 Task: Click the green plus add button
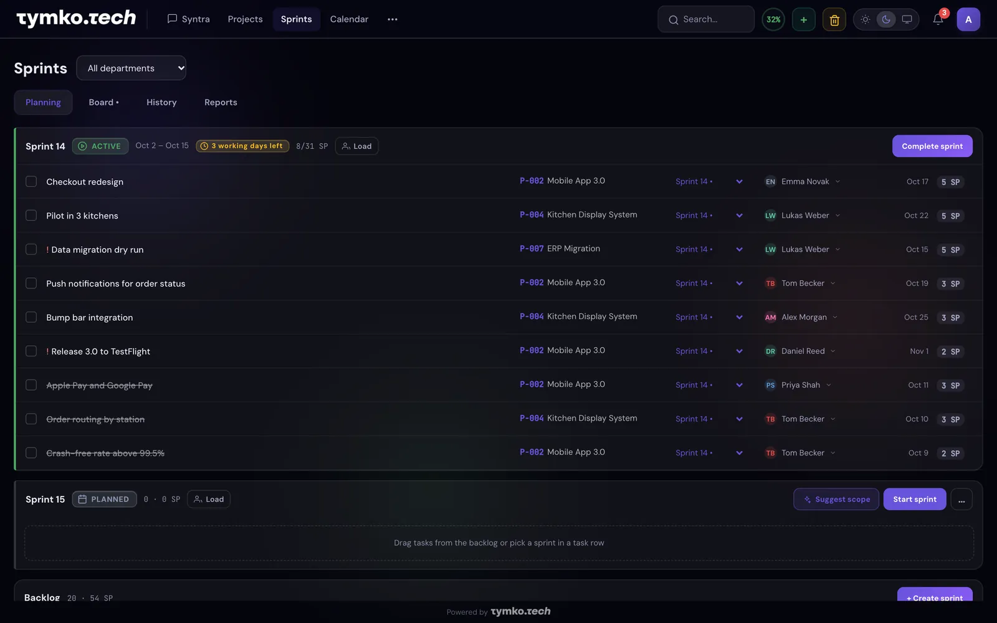pyautogui.click(x=803, y=19)
